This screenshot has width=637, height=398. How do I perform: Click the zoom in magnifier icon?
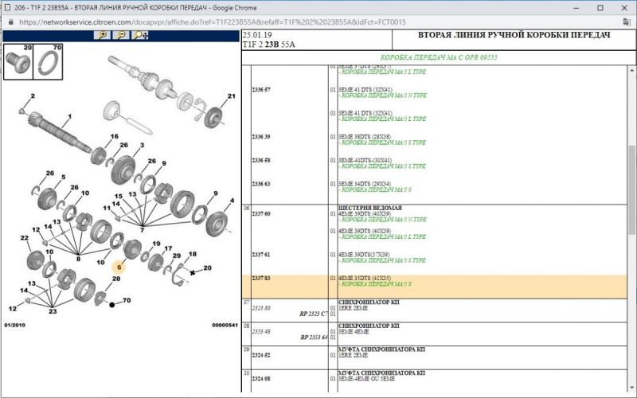[103, 35]
